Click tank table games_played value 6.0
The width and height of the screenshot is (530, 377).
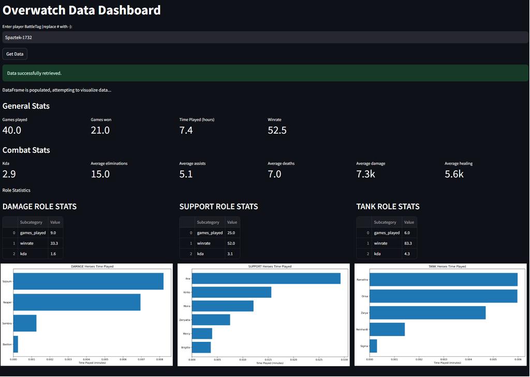(409, 233)
